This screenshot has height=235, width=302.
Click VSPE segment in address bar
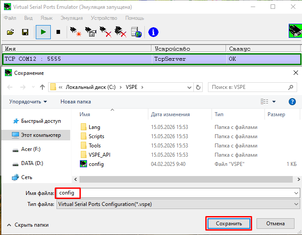(132, 87)
